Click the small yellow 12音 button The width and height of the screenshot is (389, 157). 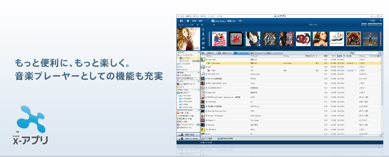[364, 25]
